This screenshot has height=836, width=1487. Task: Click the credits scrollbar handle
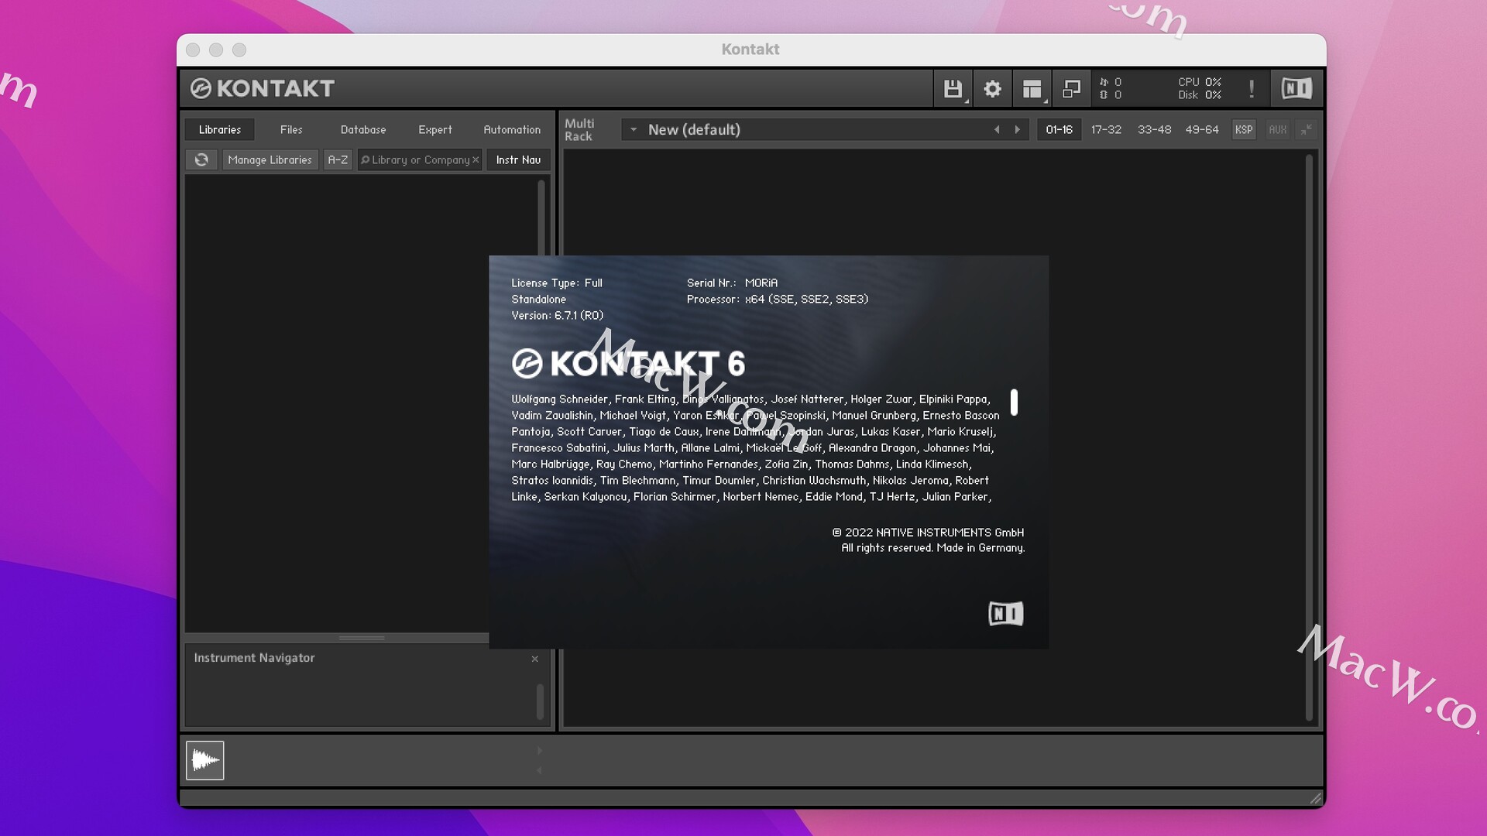coord(1014,403)
